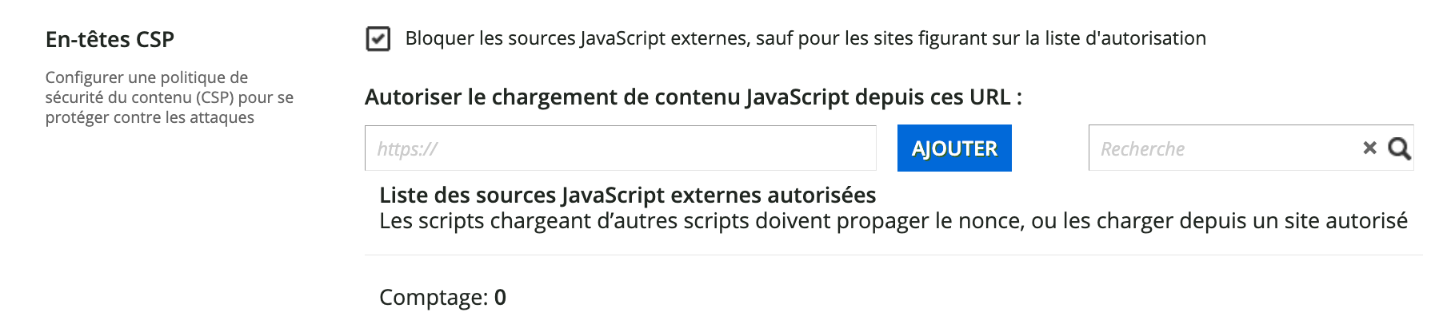Click the 'Liste des sources JavaScript externes autorisées' header
Screen dimensions: 1451x332
[x=627, y=195]
